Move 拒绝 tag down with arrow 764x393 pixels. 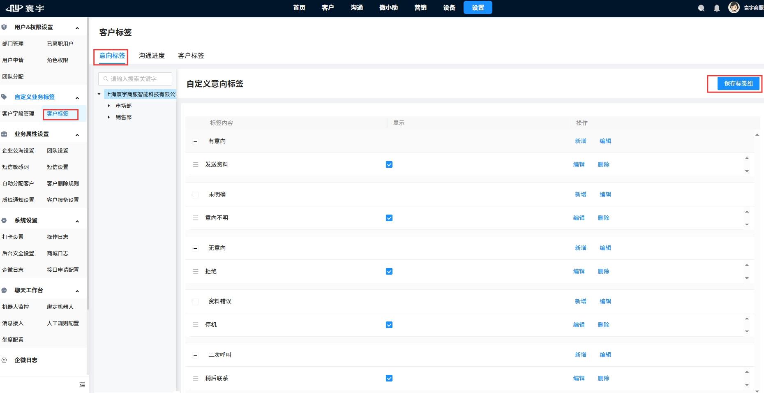[x=747, y=278]
